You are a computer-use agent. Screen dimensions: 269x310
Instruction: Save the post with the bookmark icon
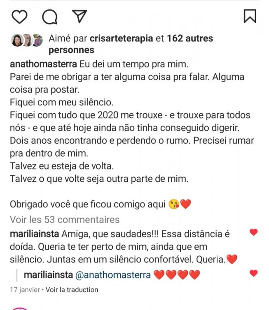(250, 16)
